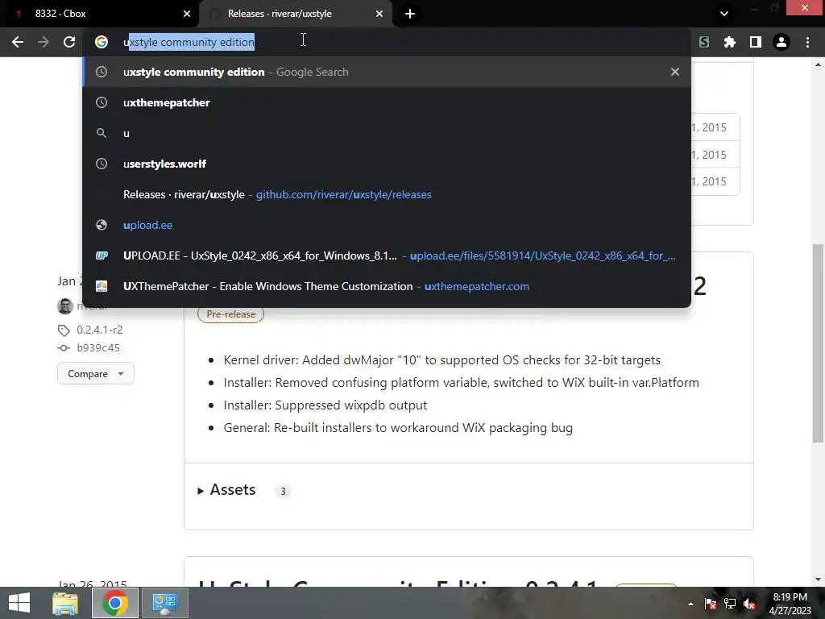825x619 pixels.
Task: Click the green S extension icon
Action: click(x=704, y=42)
